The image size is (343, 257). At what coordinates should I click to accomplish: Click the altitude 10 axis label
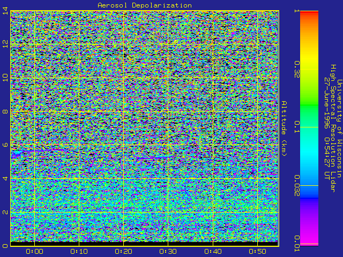pyautogui.click(x=5, y=78)
